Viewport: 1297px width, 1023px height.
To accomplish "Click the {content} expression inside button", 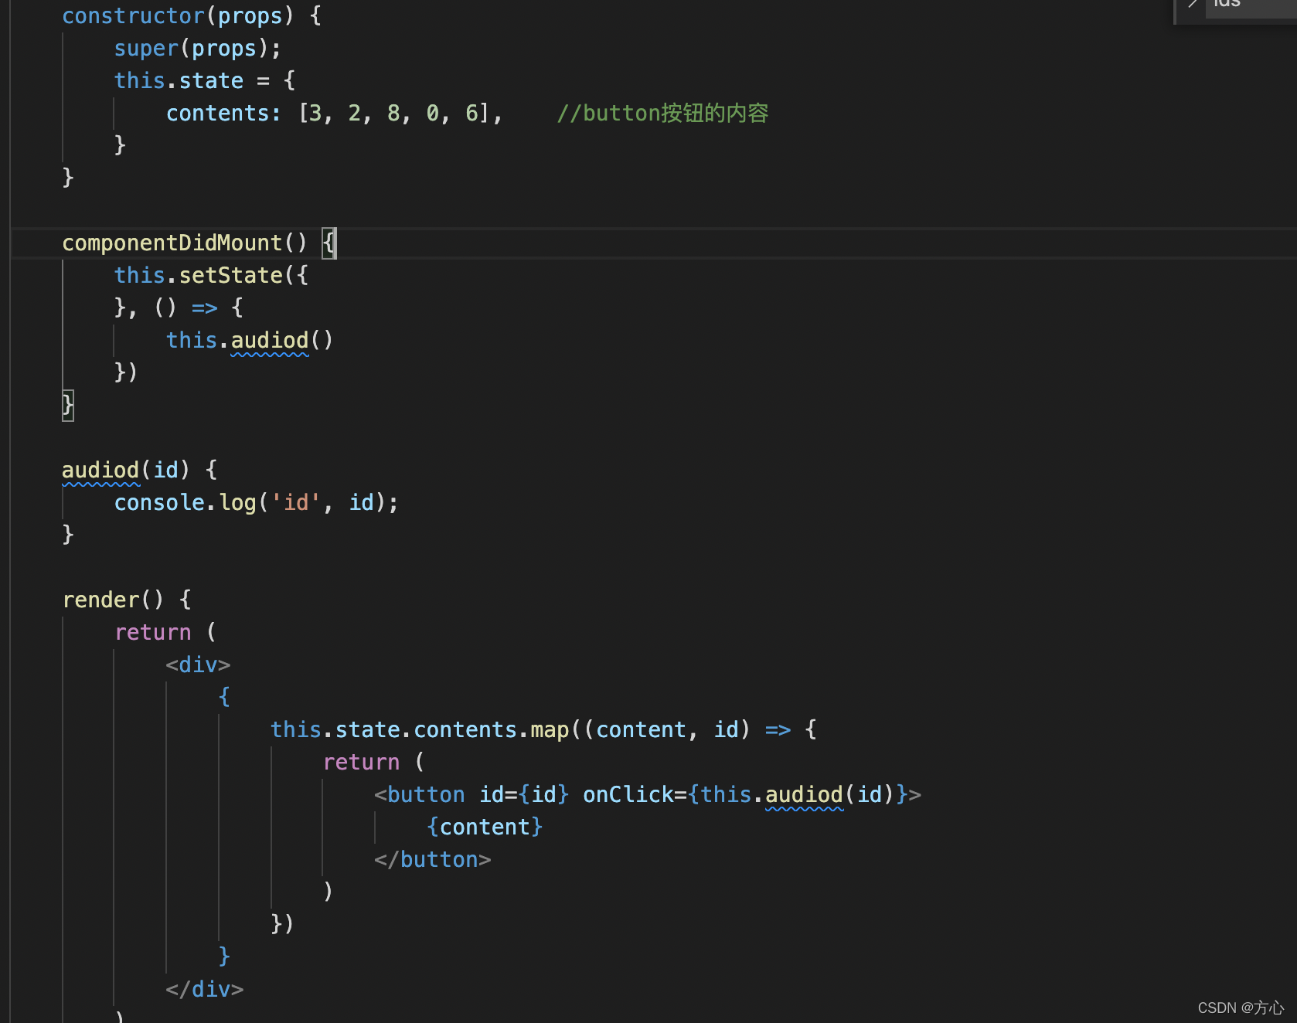I will tap(484, 826).
